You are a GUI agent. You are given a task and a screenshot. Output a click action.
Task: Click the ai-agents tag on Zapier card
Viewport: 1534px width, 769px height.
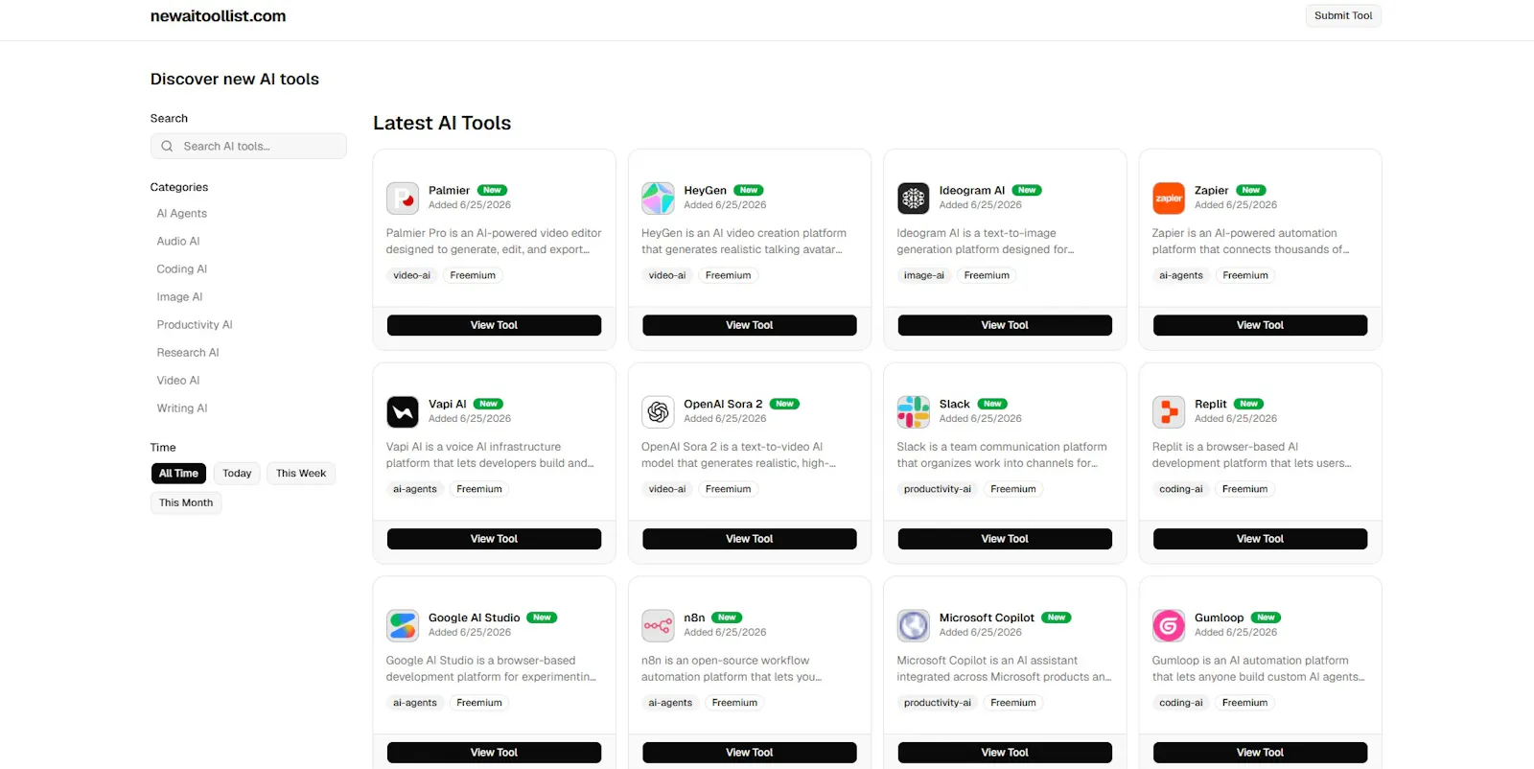tap(1181, 276)
